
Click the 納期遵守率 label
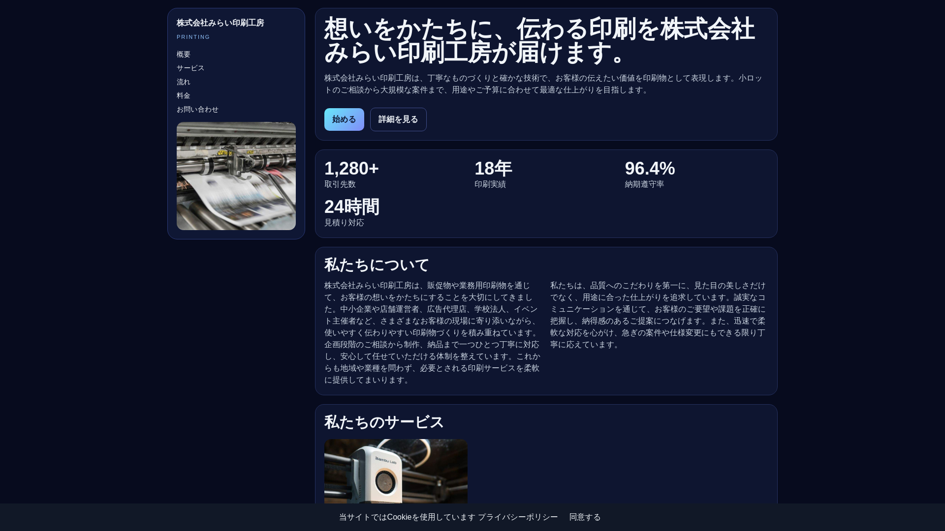point(645,184)
